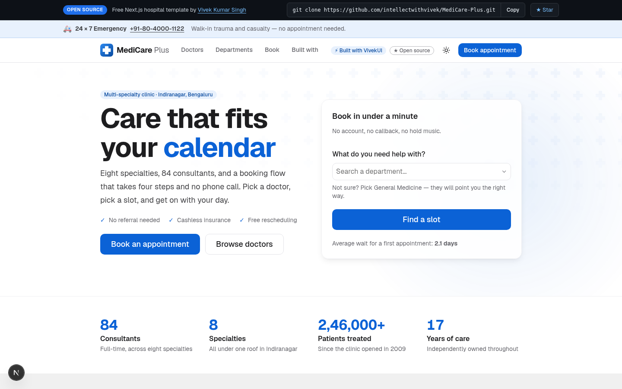Open the Doctors nav item
Image resolution: width=622 pixels, height=389 pixels.
click(x=192, y=50)
